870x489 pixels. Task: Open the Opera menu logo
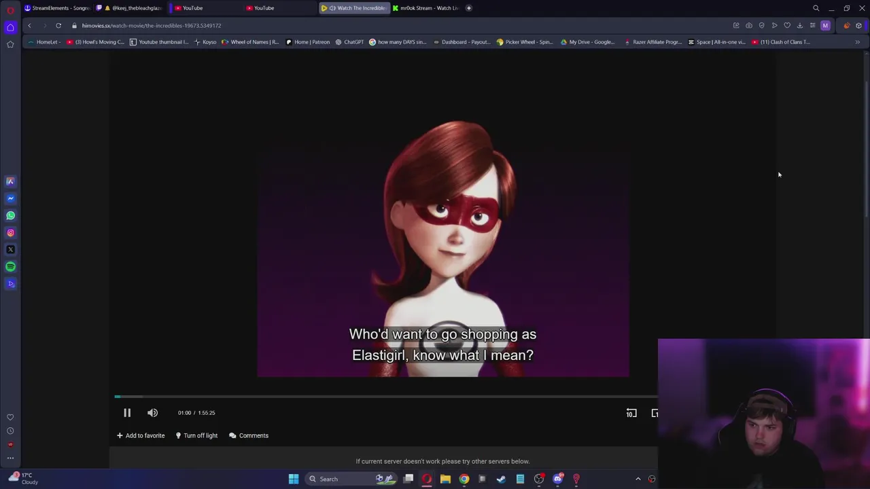[x=10, y=10]
